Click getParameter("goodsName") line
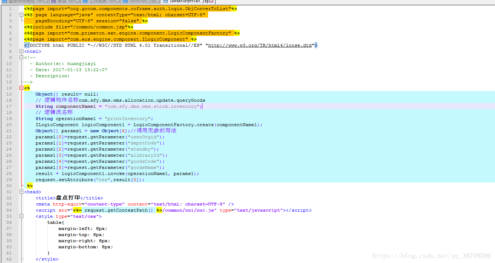The image size is (495, 263). [x=100, y=167]
